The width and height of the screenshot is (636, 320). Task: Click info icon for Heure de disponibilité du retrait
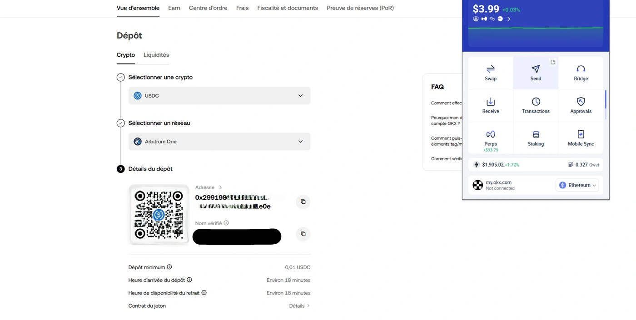[x=204, y=292]
